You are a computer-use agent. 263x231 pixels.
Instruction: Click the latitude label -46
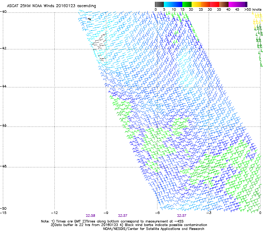pyautogui.click(x=3, y=125)
